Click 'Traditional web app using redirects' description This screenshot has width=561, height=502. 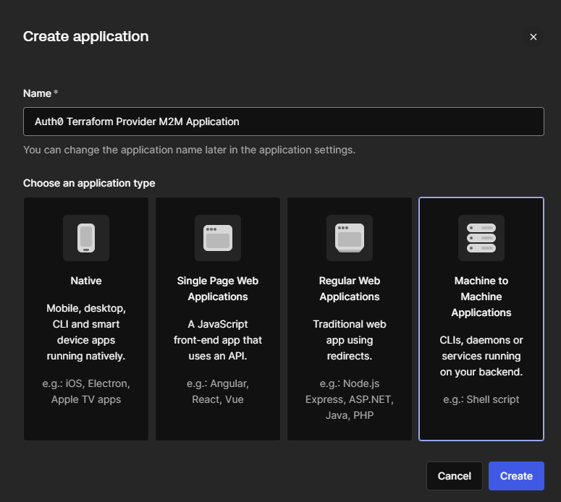pos(349,340)
